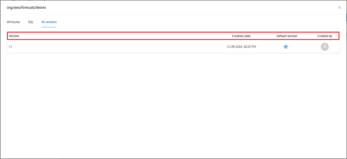347x159 pixels.
Task: Click the Creation date column header
Action: pos(241,36)
